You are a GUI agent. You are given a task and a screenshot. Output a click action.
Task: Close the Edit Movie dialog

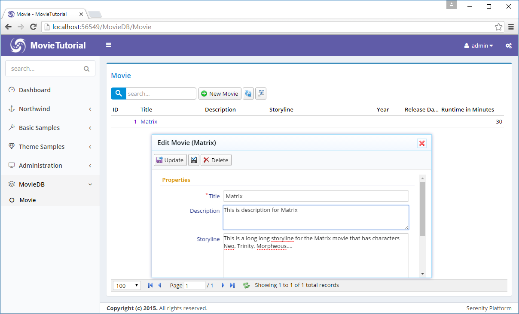coord(422,143)
